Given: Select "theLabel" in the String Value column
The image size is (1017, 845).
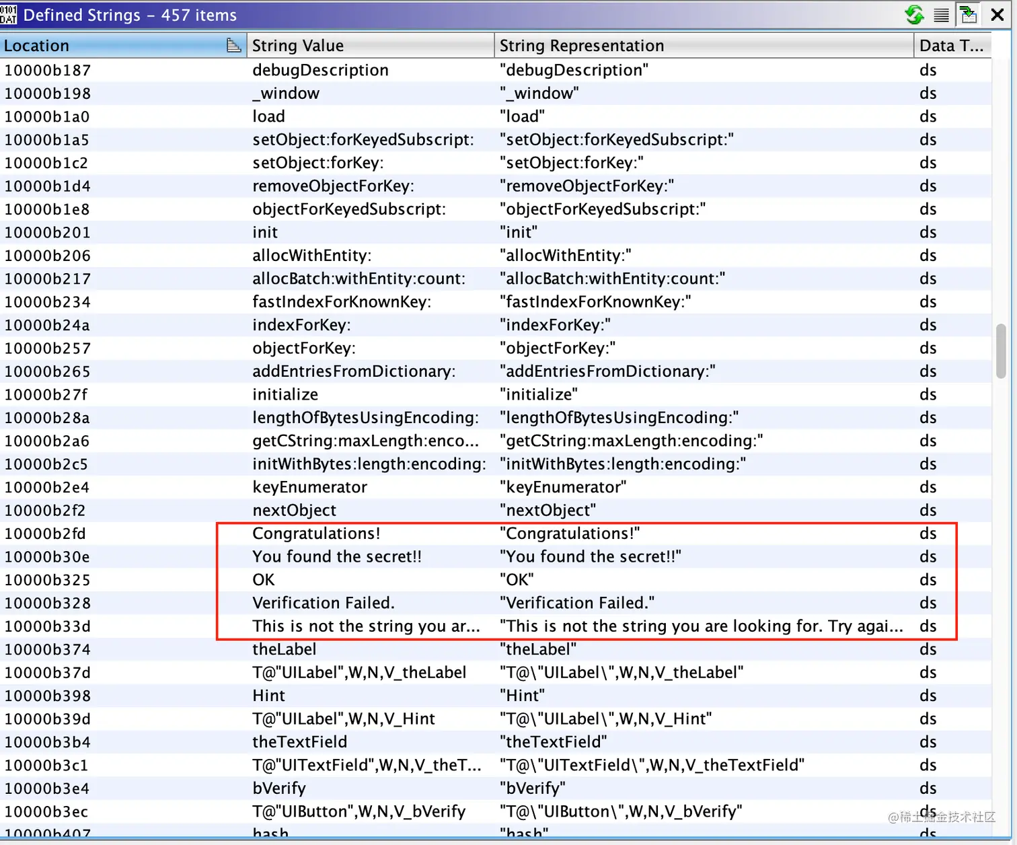Looking at the screenshot, I should click(284, 649).
